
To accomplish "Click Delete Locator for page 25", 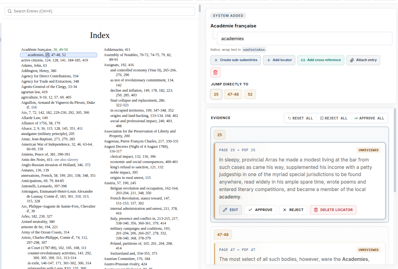I will 333,210.
